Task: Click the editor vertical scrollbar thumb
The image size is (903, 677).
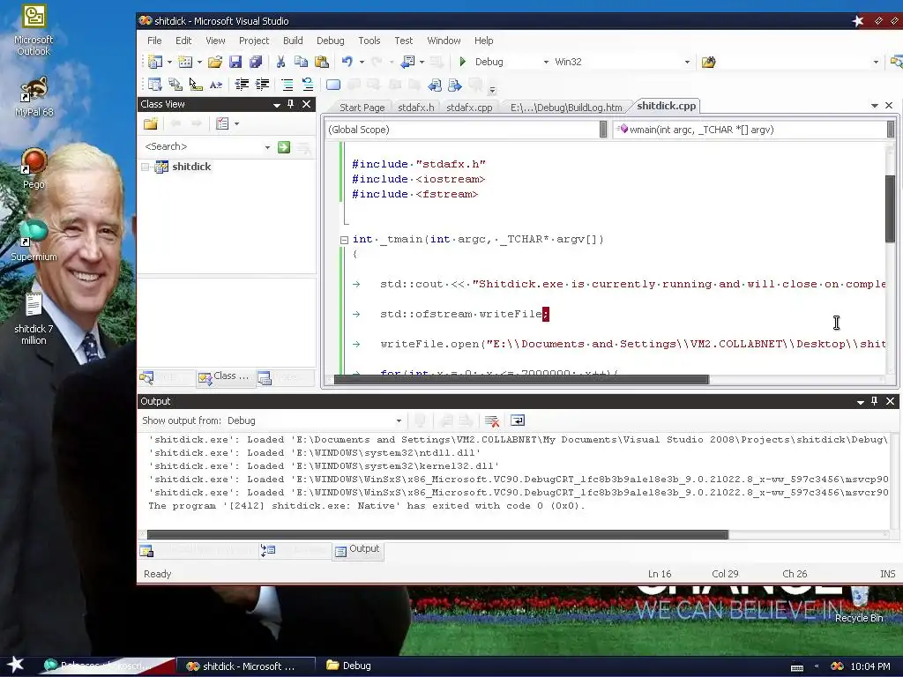Action: 891,208
